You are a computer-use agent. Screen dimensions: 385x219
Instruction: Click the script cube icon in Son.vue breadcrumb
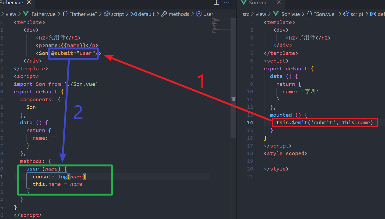click(x=346, y=14)
